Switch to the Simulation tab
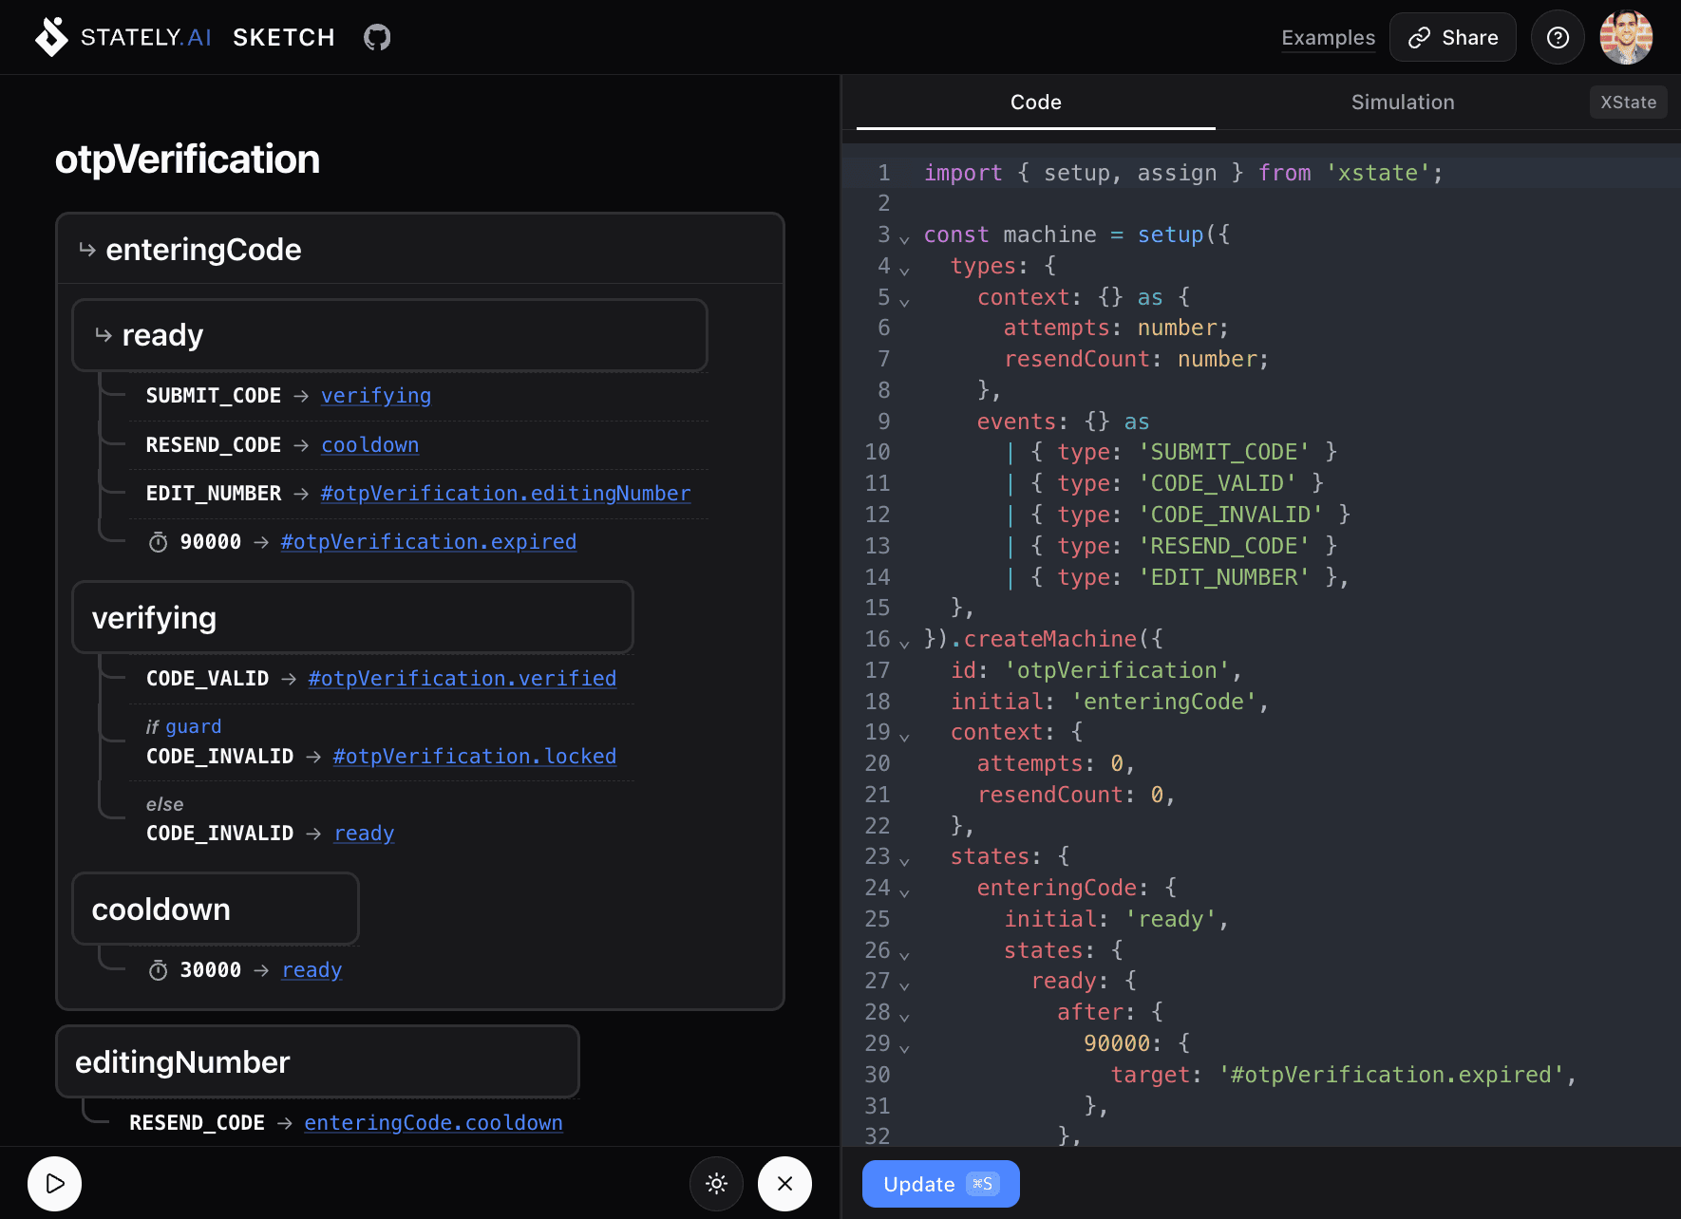Image resolution: width=1681 pixels, height=1219 pixels. (1402, 103)
